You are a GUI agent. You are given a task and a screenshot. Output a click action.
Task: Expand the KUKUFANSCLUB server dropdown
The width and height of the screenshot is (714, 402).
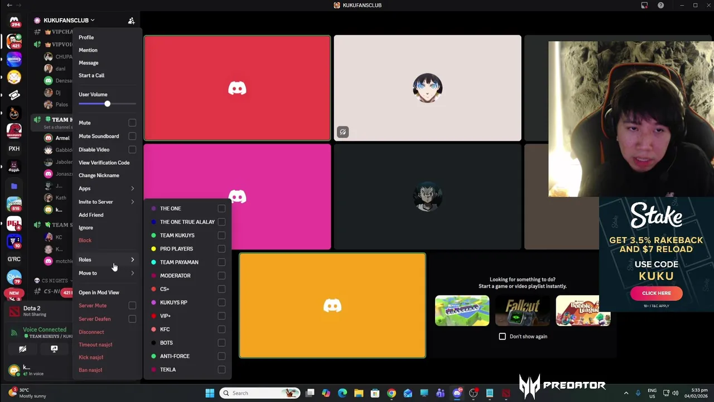click(x=93, y=21)
